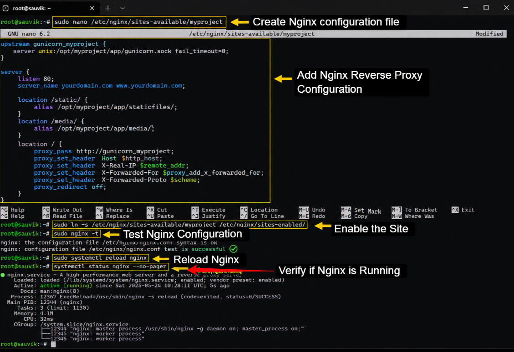Image resolution: width=514 pixels, height=352 pixels.
Task: Open the tab dropdown chevron menu
Action: tap(122, 8)
